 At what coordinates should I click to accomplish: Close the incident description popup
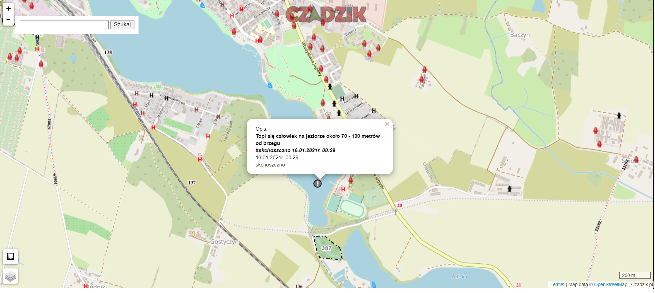tap(387, 124)
